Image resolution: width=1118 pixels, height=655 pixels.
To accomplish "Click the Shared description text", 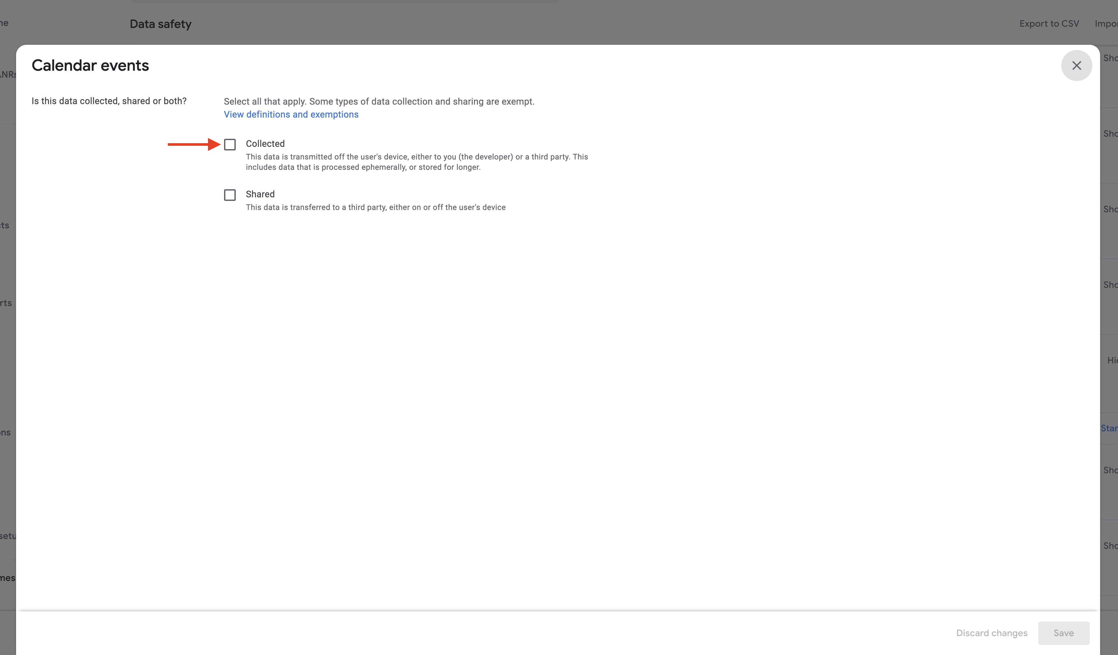I will click(376, 207).
